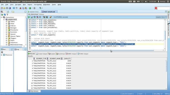
Task: Click the New Connection green plus icon
Action: coord(2,15)
